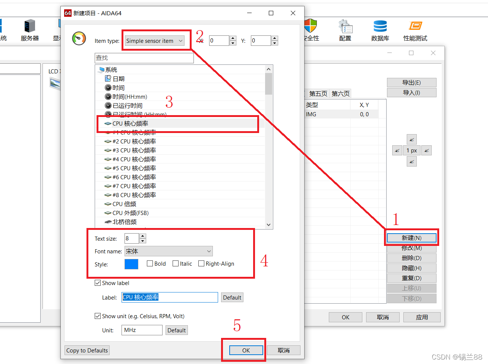Click Copy to Defaults button
The height and width of the screenshot is (364, 488).
(x=87, y=350)
